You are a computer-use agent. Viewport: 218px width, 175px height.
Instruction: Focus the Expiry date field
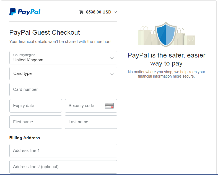pos(36,106)
